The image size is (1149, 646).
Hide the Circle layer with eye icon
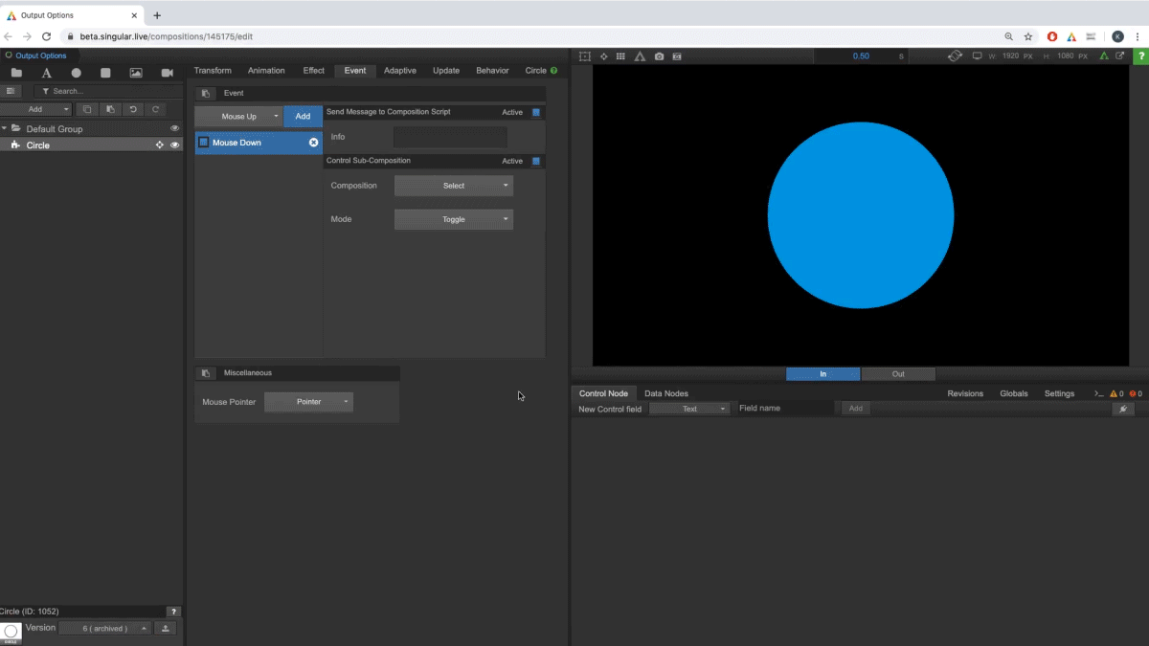175,145
